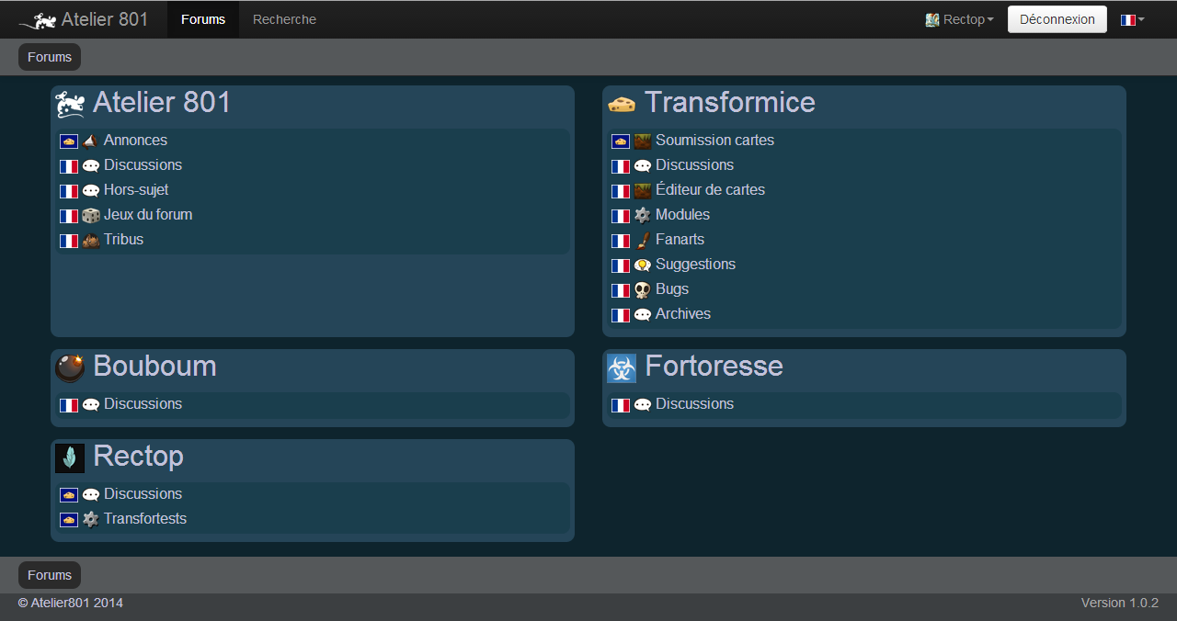Click the dice icon next to Jeux du forum
This screenshot has height=621, width=1177.
coord(90,216)
